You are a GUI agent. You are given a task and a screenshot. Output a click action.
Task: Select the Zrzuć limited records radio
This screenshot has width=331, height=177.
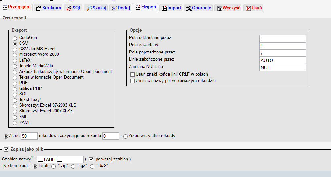pyautogui.click(x=6, y=136)
